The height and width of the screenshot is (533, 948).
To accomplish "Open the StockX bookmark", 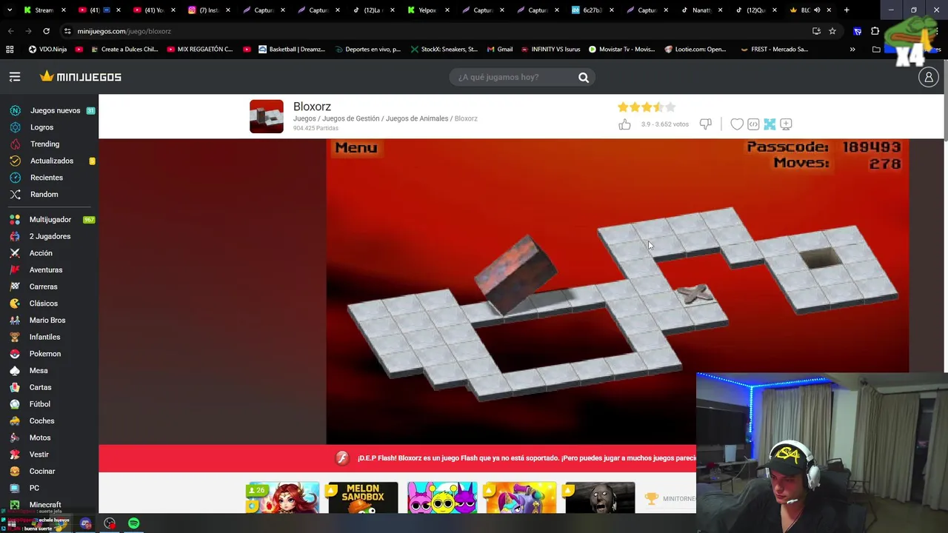I will (x=445, y=50).
